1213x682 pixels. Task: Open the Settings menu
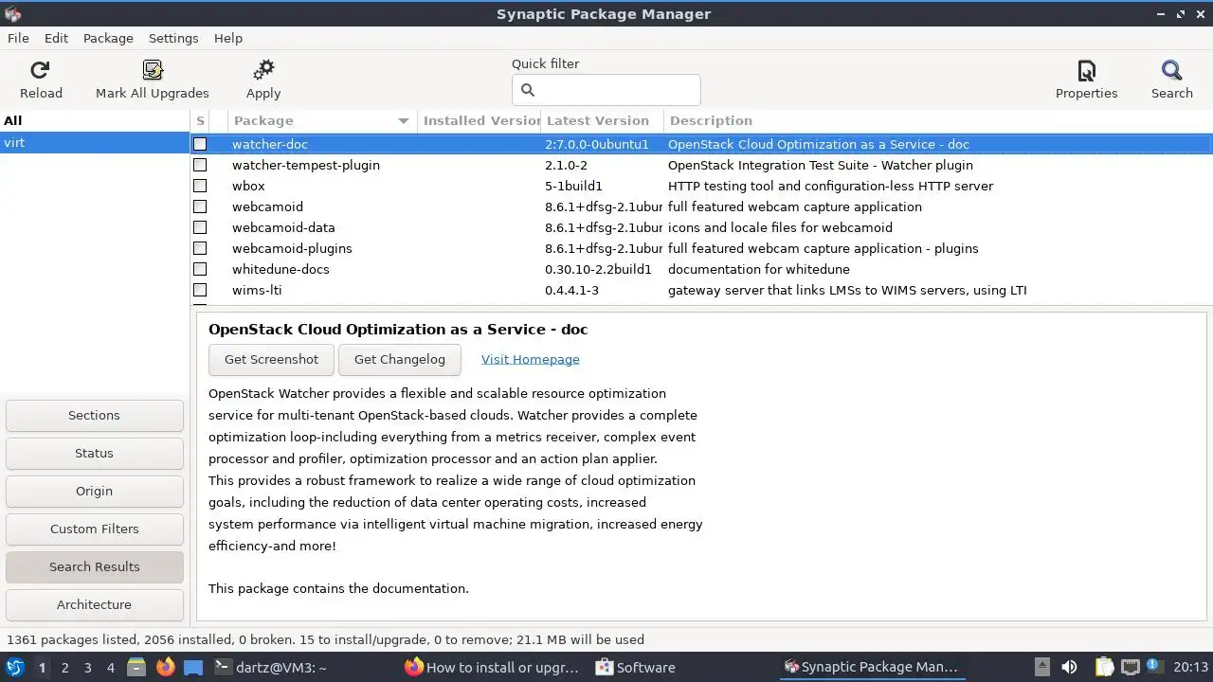[173, 38]
